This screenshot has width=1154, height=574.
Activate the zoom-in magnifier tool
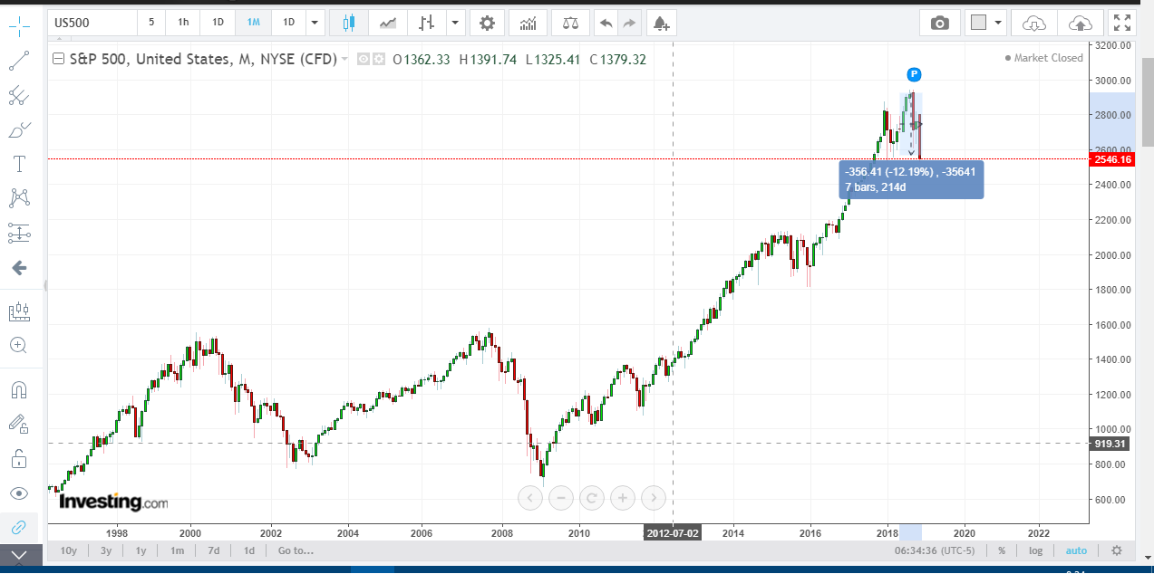click(x=19, y=345)
